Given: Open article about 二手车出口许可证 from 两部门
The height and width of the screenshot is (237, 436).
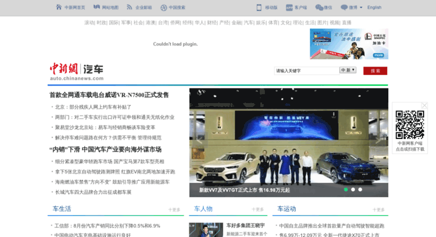Looking at the screenshot, I should [x=114, y=117].
